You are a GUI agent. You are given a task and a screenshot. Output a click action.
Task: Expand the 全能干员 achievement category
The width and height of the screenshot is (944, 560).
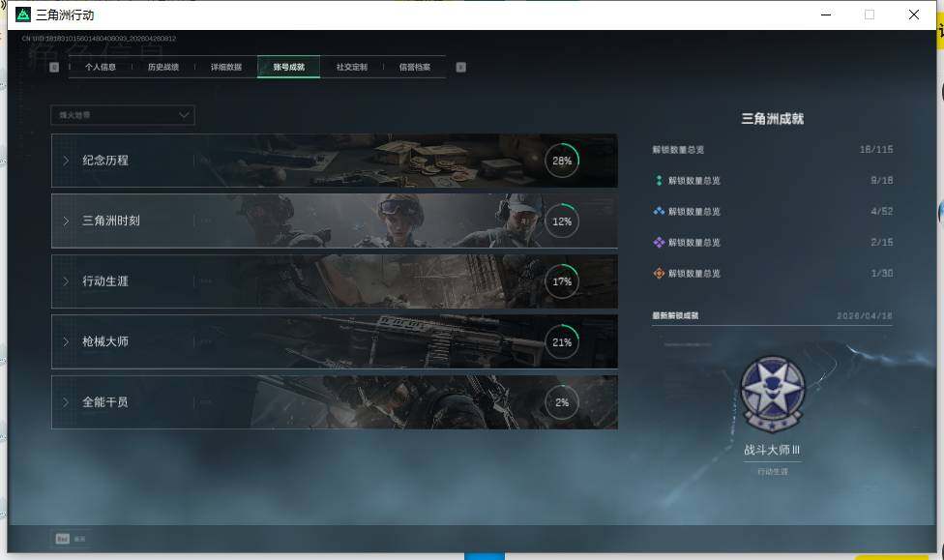(x=334, y=402)
